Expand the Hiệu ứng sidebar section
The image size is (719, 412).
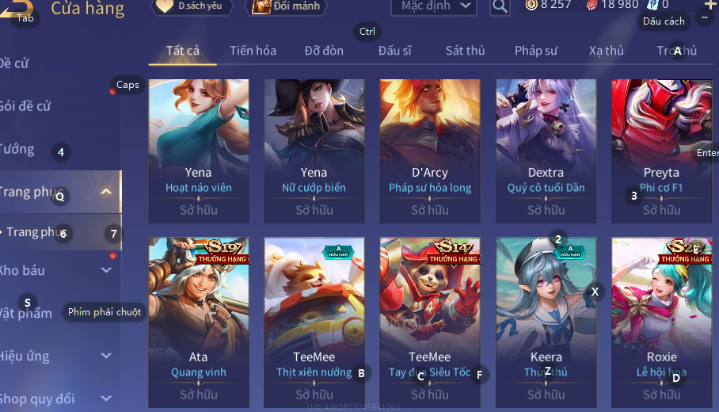click(x=106, y=356)
